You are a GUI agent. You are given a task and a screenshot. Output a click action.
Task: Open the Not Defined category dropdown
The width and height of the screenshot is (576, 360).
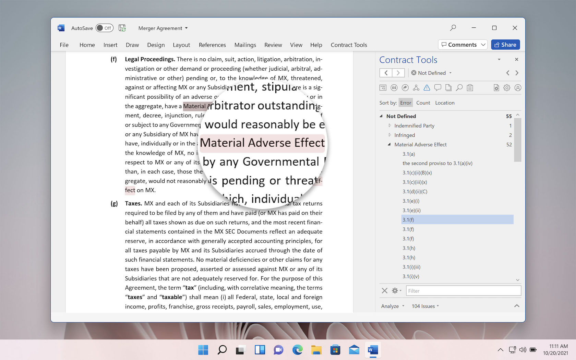pos(451,73)
